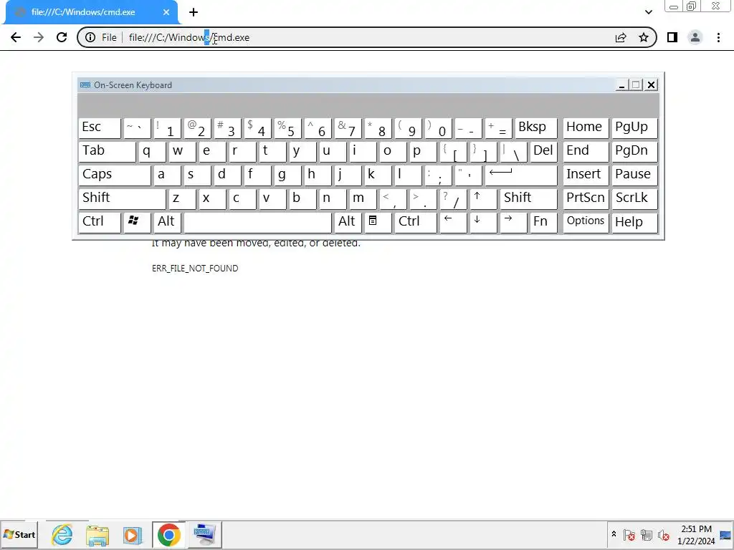Toggle the left Alt key
734x550 pixels.
coord(167,222)
